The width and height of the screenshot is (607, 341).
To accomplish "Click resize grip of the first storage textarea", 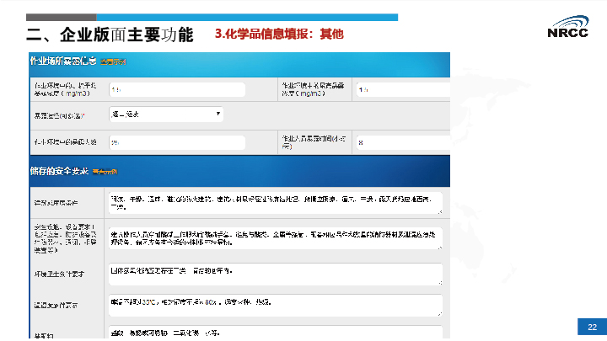I will tap(439, 212).
